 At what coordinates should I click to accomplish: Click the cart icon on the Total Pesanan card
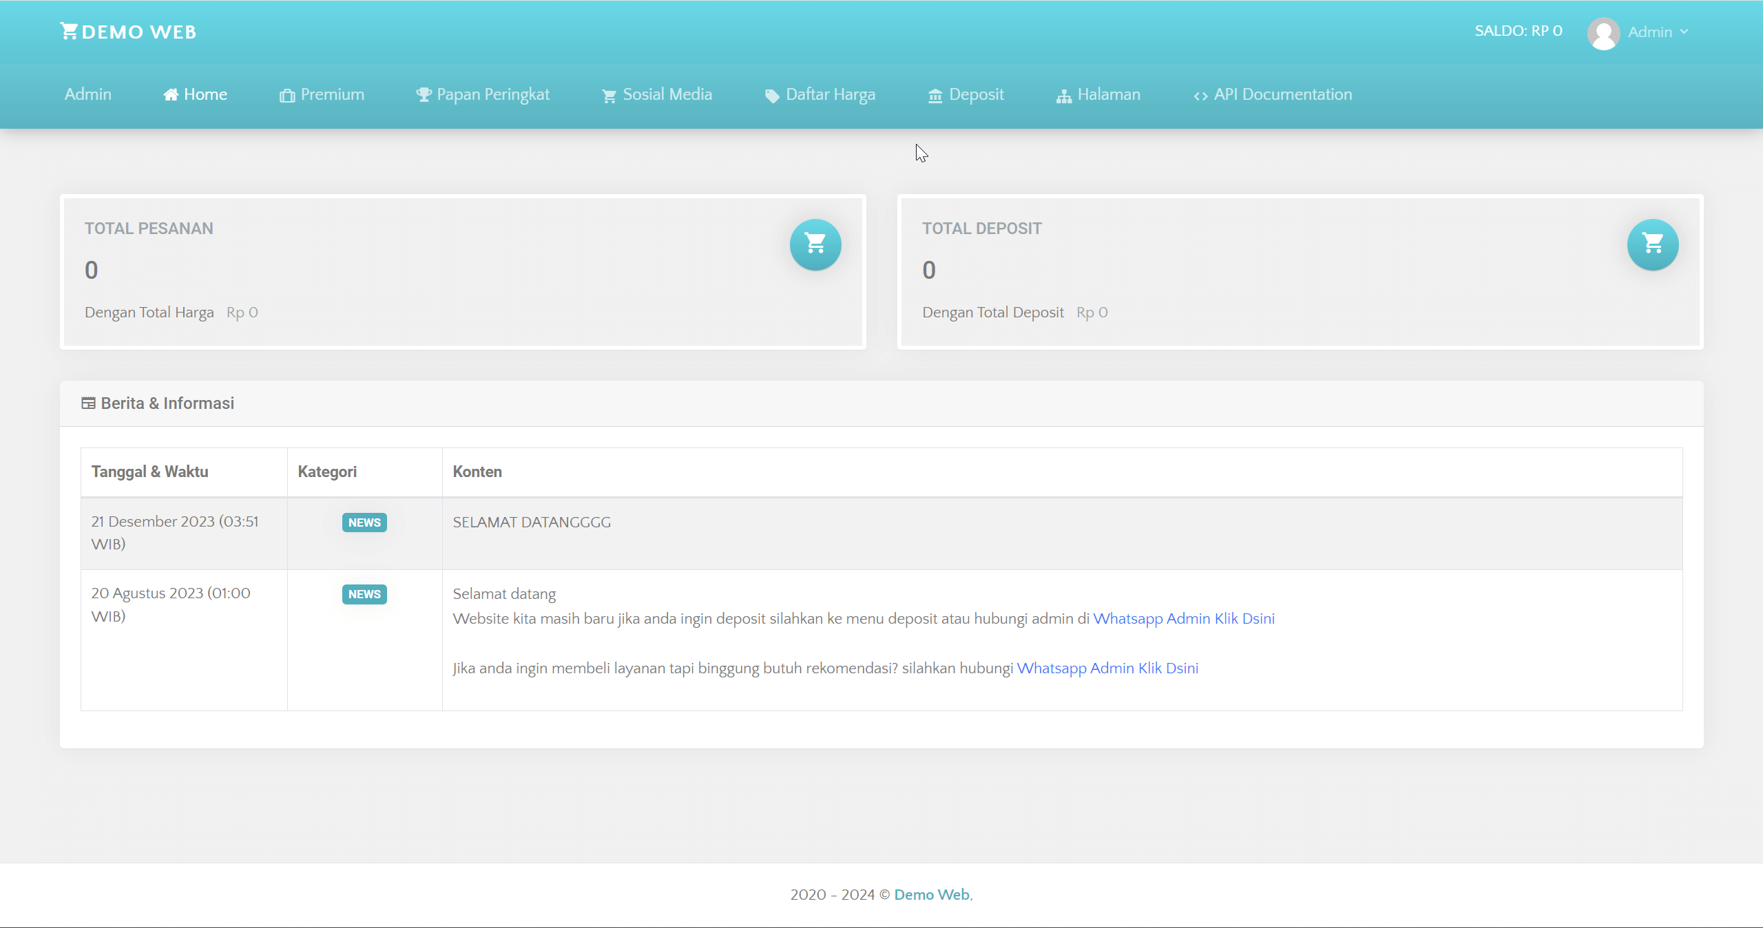(815, 244)
